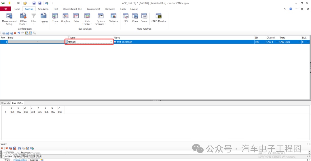
Task: Open the Scope window
Action: click(x=144, y=18)
